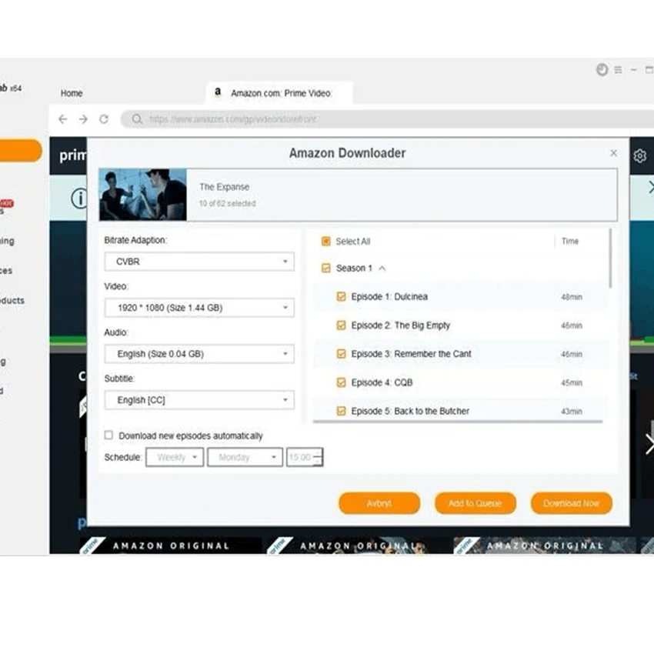Click the browser back arrow
The width and height of the screenshot is (654, 654).
(x=62, y=119)
